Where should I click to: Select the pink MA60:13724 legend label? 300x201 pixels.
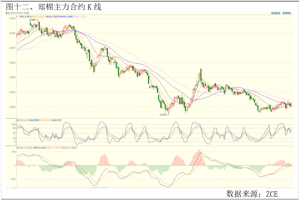[80, 16]
